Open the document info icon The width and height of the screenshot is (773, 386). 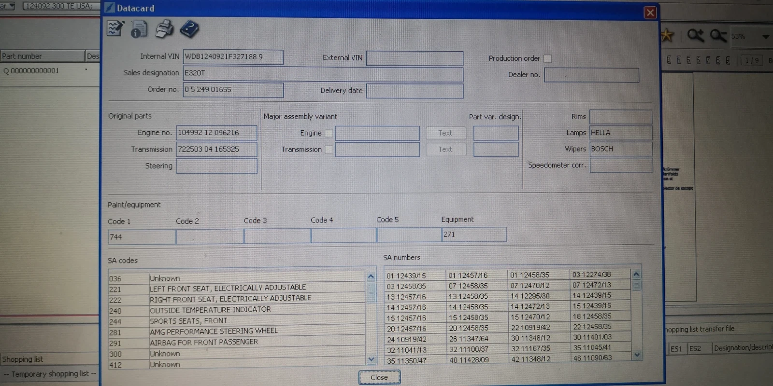139,29
